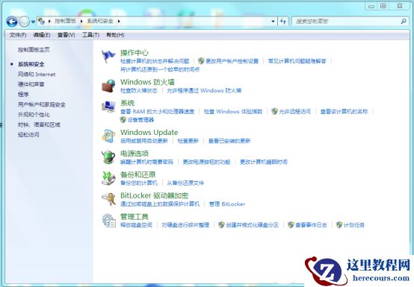Click 将计算机还原到一个较早的时间点
The height and width of the screenshot is (287, 414).
160,69
